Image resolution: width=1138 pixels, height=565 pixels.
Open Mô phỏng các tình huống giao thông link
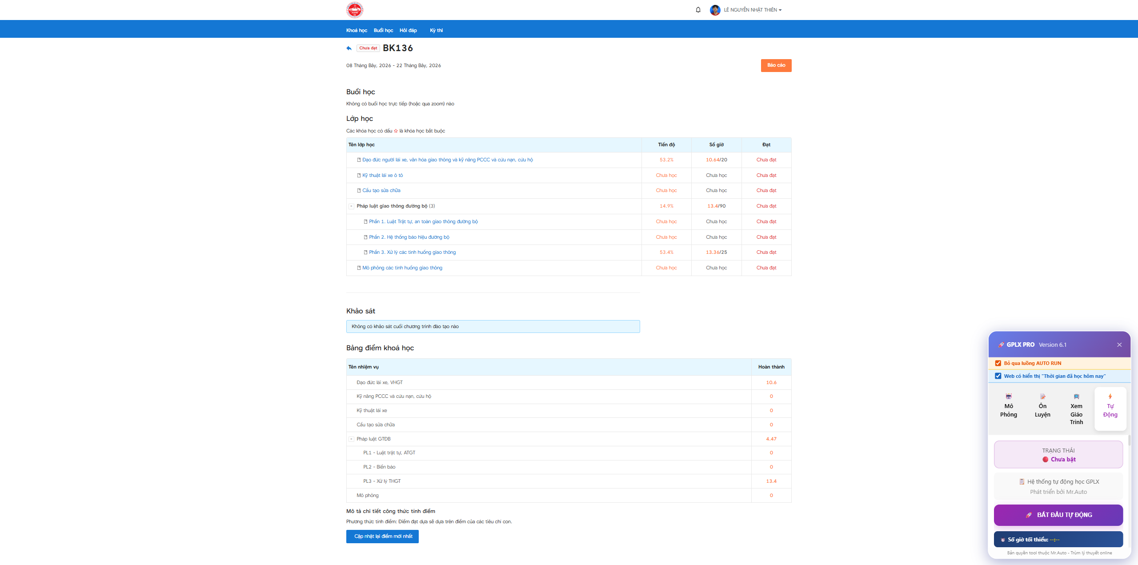click(402, 268)
